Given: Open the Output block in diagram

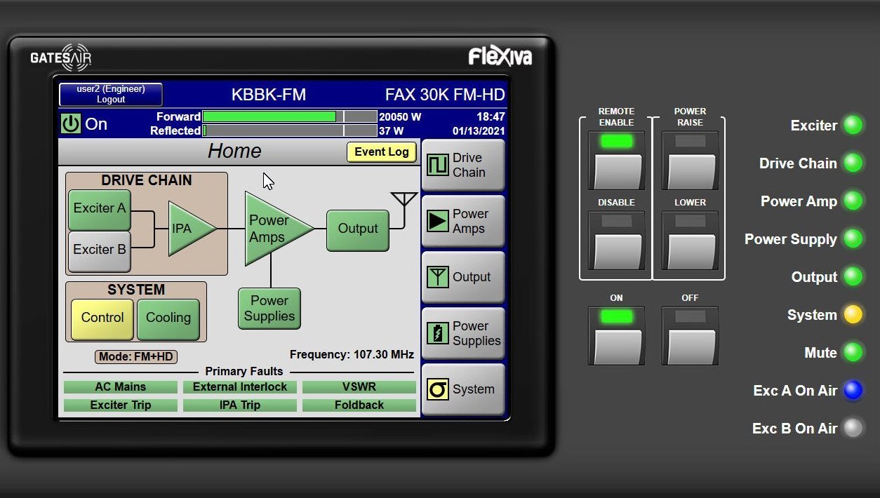Looking at the screenshot, I should 358,230.
